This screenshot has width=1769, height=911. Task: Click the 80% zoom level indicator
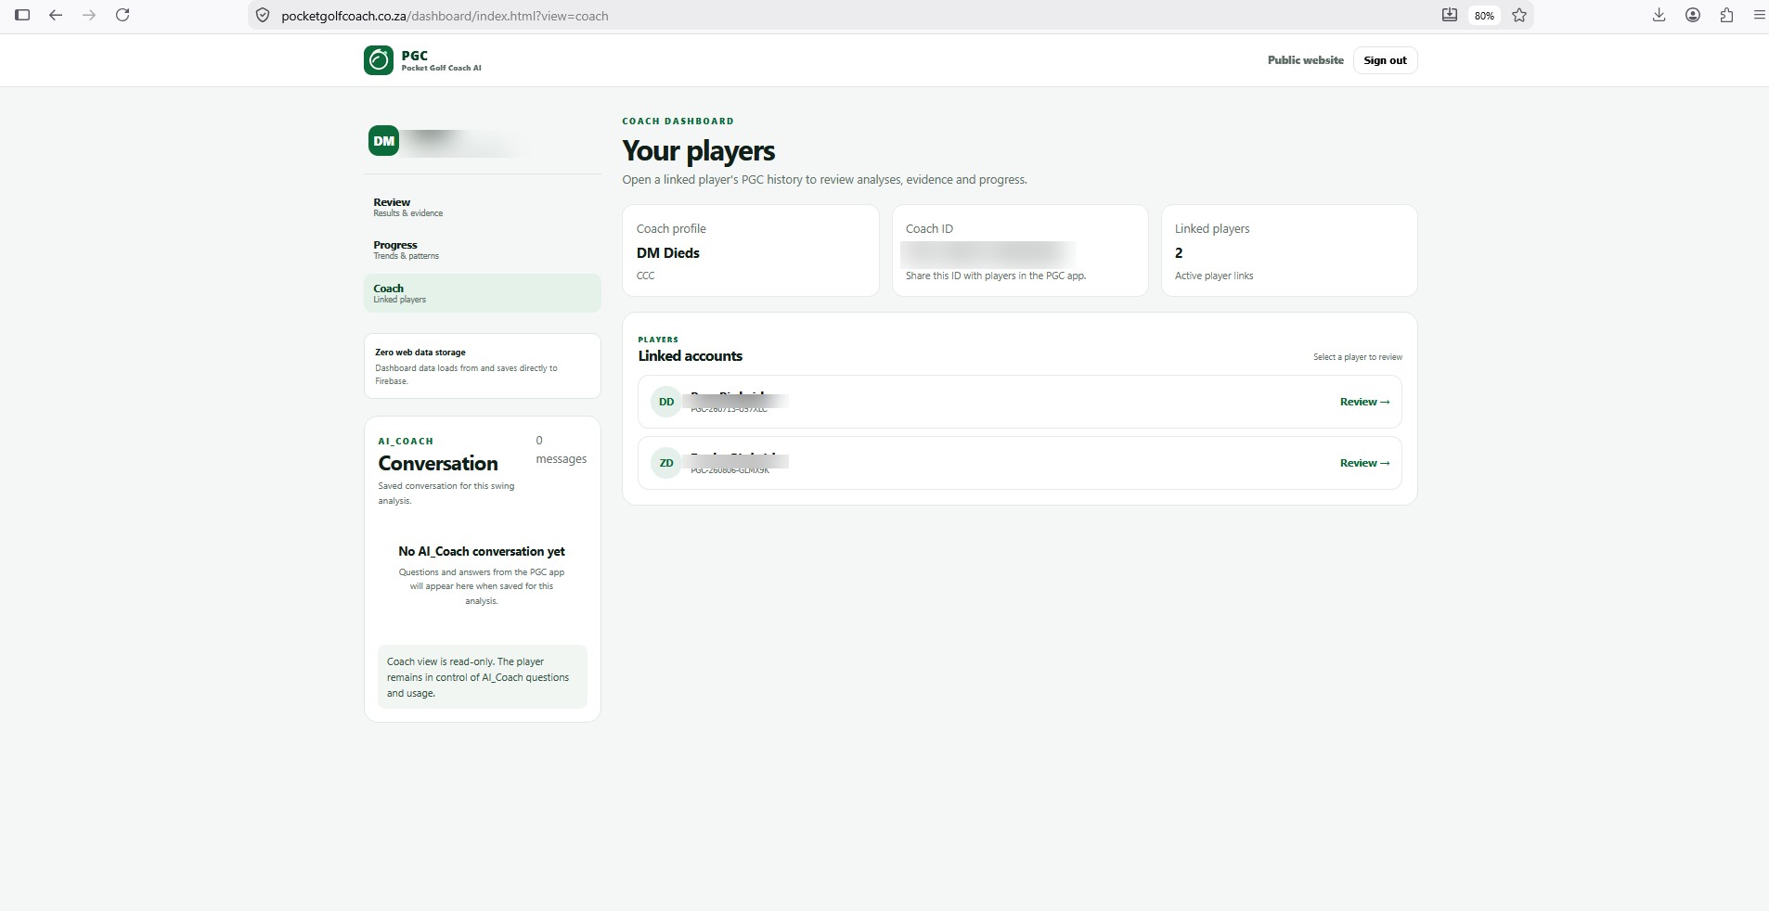tap(1484, 15)
